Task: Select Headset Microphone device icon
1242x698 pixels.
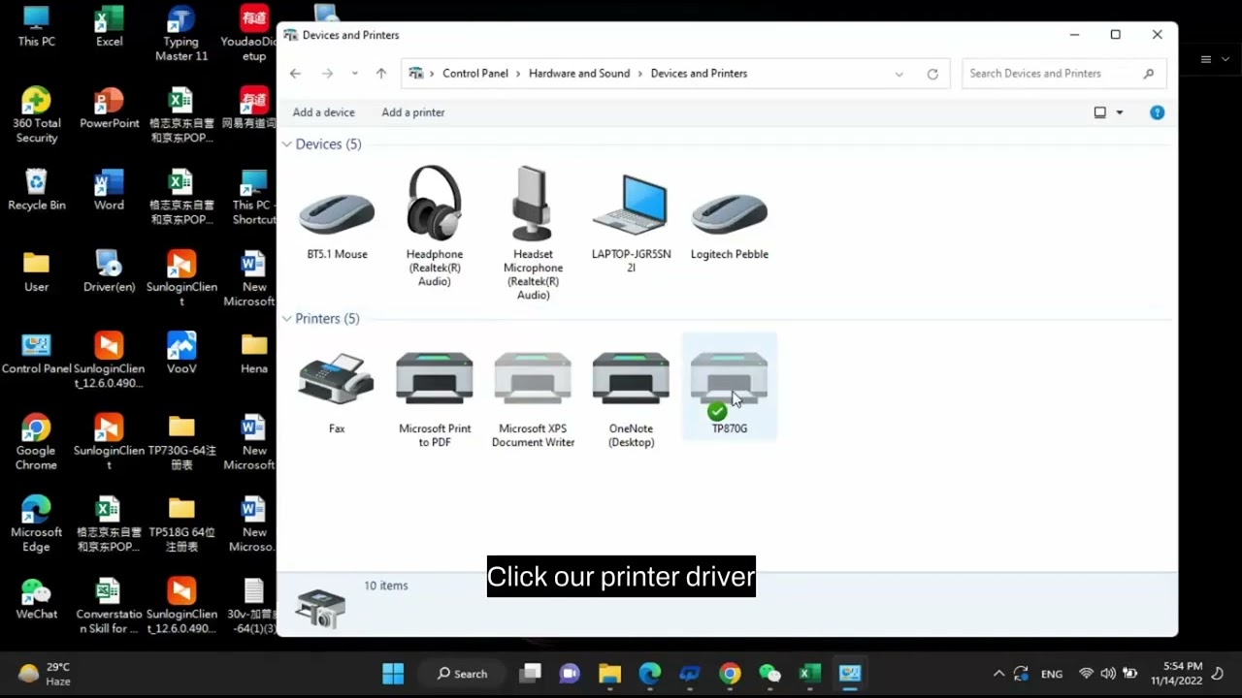Action: [533, 204]
